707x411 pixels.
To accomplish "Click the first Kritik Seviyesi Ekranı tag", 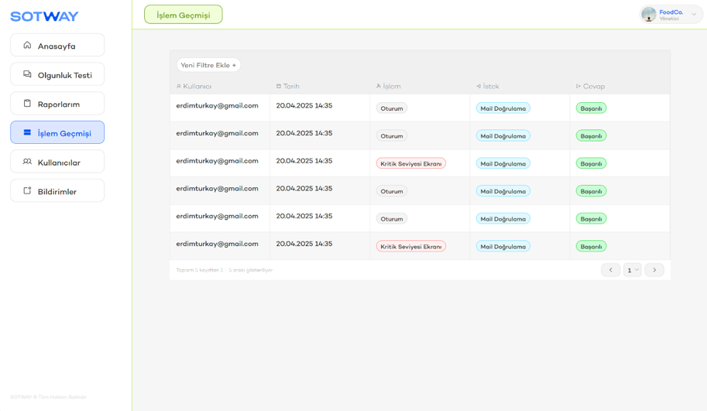I will (x=411, y=163).
